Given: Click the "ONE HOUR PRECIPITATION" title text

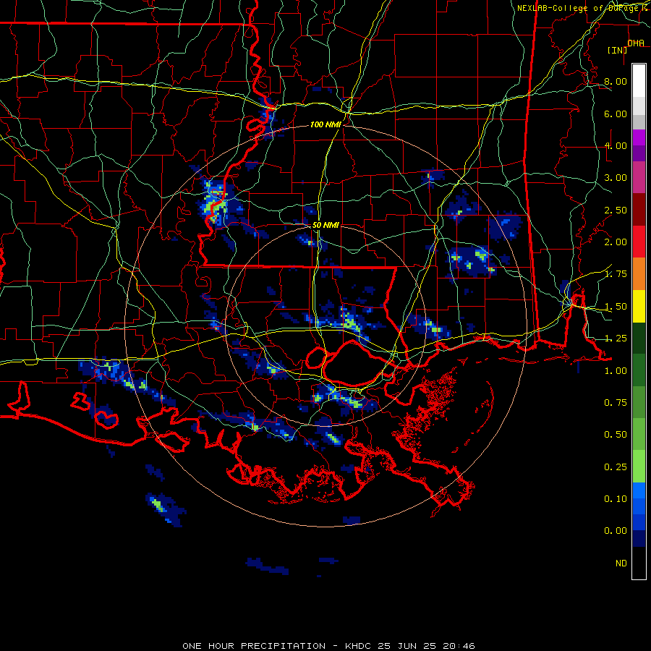Looking at the screenshot, I should [254, 646].
